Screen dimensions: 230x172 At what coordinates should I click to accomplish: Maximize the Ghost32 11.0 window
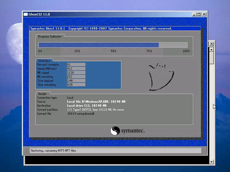(x=199, y=14)
